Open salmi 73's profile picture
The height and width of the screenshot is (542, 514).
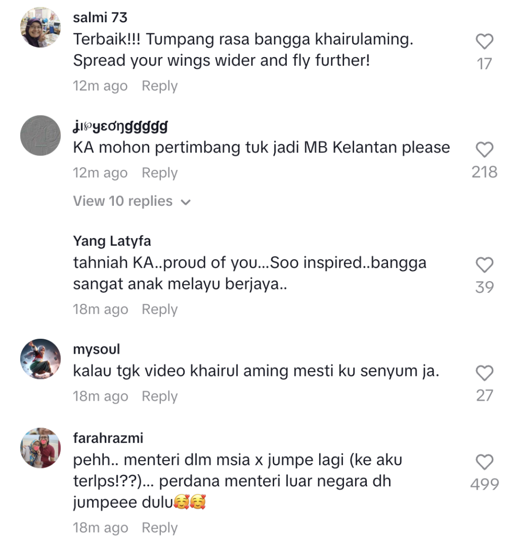pos(40,28)
